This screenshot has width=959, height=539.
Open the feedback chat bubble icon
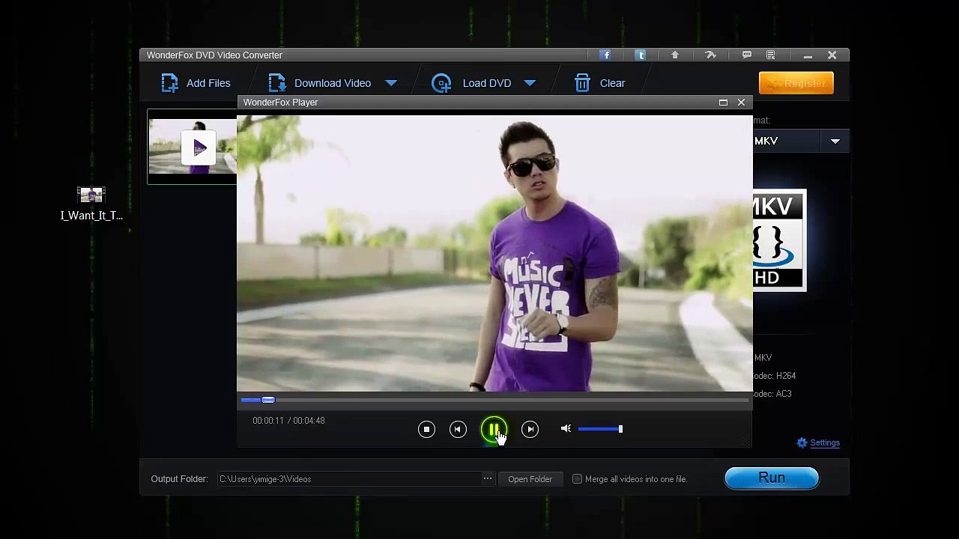[x=747, y=55]
